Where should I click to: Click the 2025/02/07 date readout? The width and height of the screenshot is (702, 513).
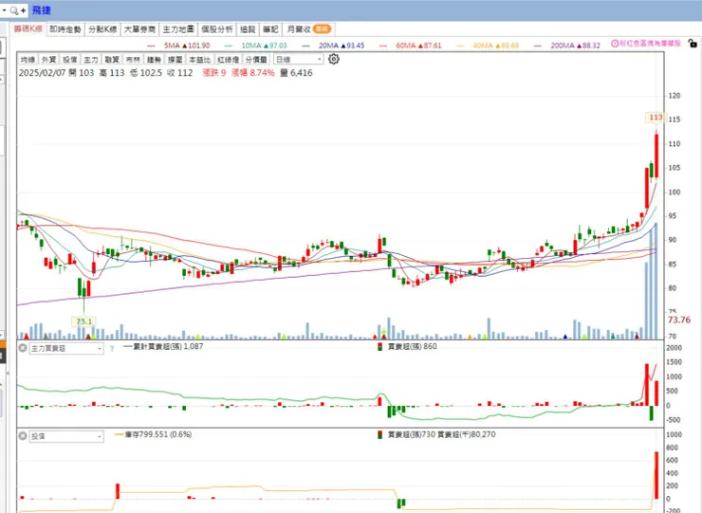click(41, 72)
